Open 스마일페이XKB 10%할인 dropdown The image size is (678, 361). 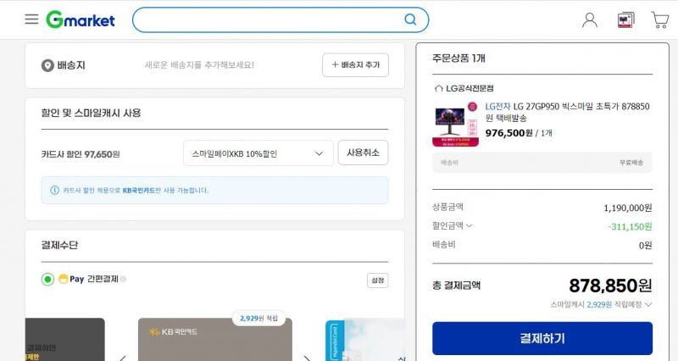coord(258,153)
